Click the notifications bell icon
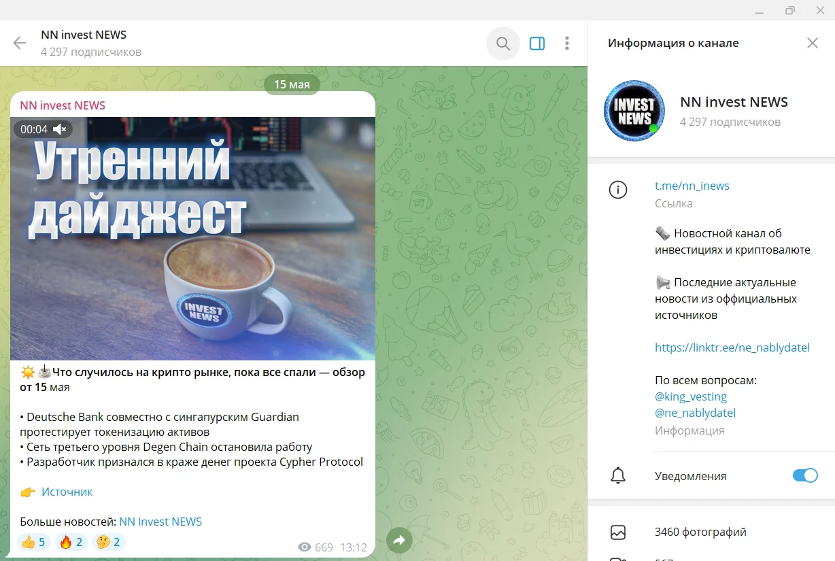The height and width of the screenshot is (561, 835). (x=618, y=476)
